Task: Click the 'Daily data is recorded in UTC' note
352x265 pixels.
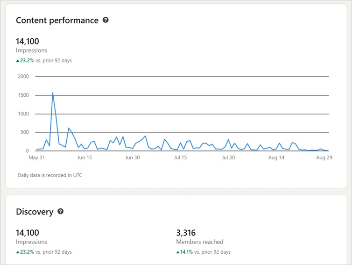Action: [x=49, y=175]
